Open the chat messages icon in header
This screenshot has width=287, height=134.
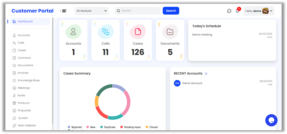(x=229, y=11)
